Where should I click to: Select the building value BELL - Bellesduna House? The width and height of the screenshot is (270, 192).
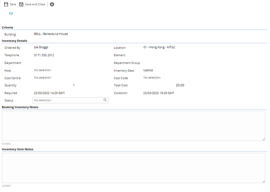(51, 34)
